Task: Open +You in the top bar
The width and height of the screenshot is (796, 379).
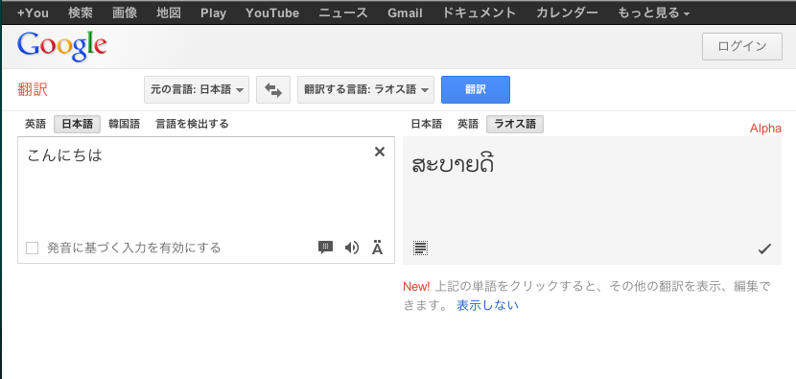Action: point(33,12)
